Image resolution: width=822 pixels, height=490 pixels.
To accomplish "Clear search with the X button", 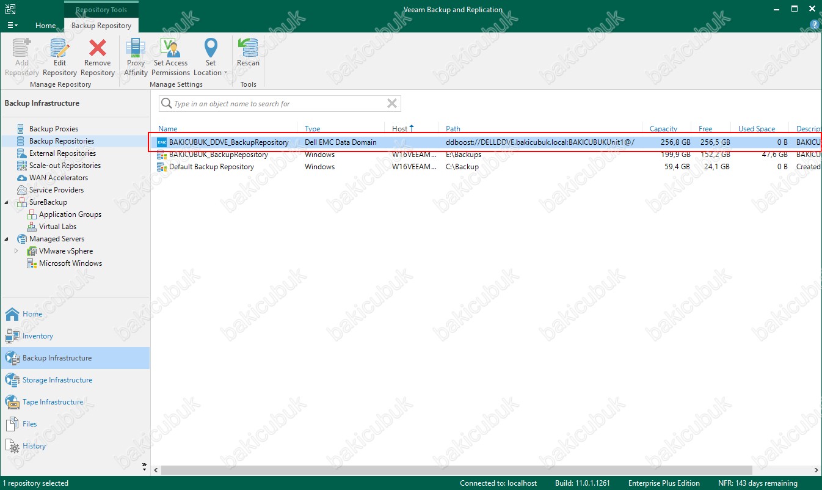I will tap(392, 104).
